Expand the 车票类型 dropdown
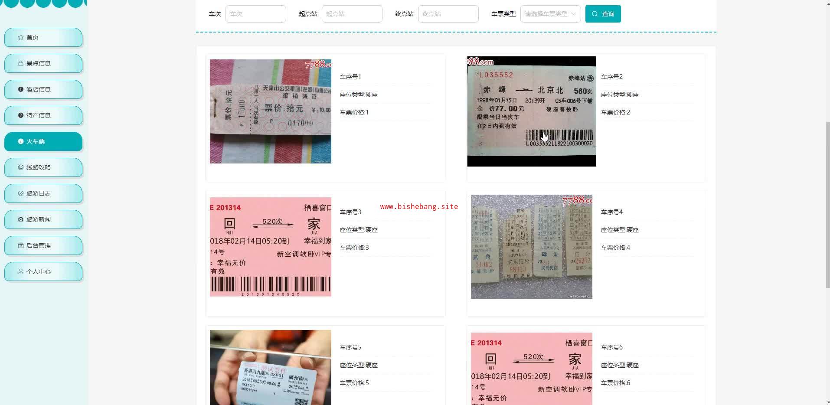Image resolution: width=830 pixels, height=405 pixels. coord(551,14)
